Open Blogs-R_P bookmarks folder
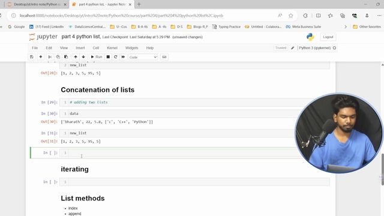This screenshot has width=384, height=216. tap(197, 26)
